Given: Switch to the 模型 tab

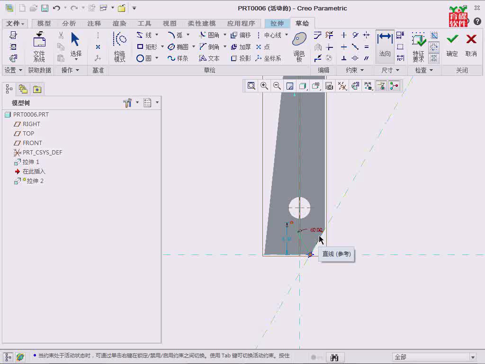Looking at the screenshot, I should pos(44,23).
